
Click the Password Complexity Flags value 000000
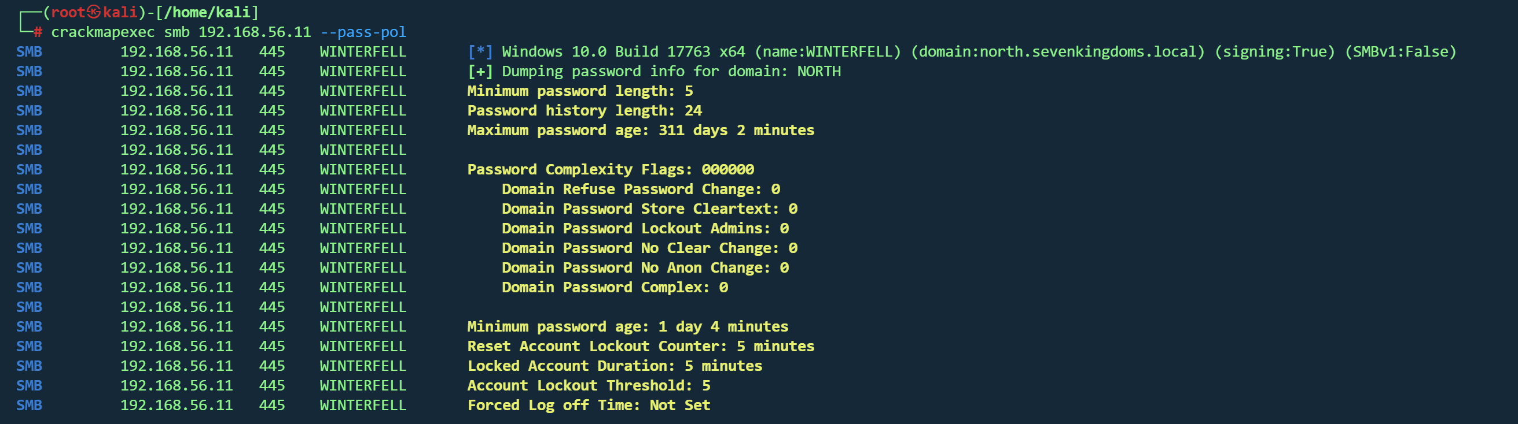728,170
